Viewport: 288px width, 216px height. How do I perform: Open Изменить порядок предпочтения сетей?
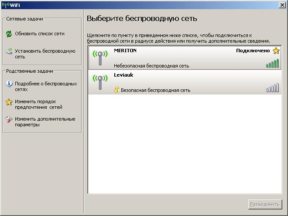point(38,105)
